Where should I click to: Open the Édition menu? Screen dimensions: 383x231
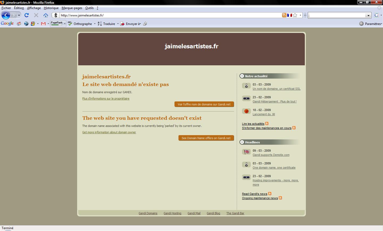point(19,8)
